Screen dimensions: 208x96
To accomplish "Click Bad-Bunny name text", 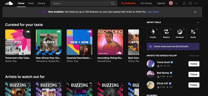I will click(163, 73).
